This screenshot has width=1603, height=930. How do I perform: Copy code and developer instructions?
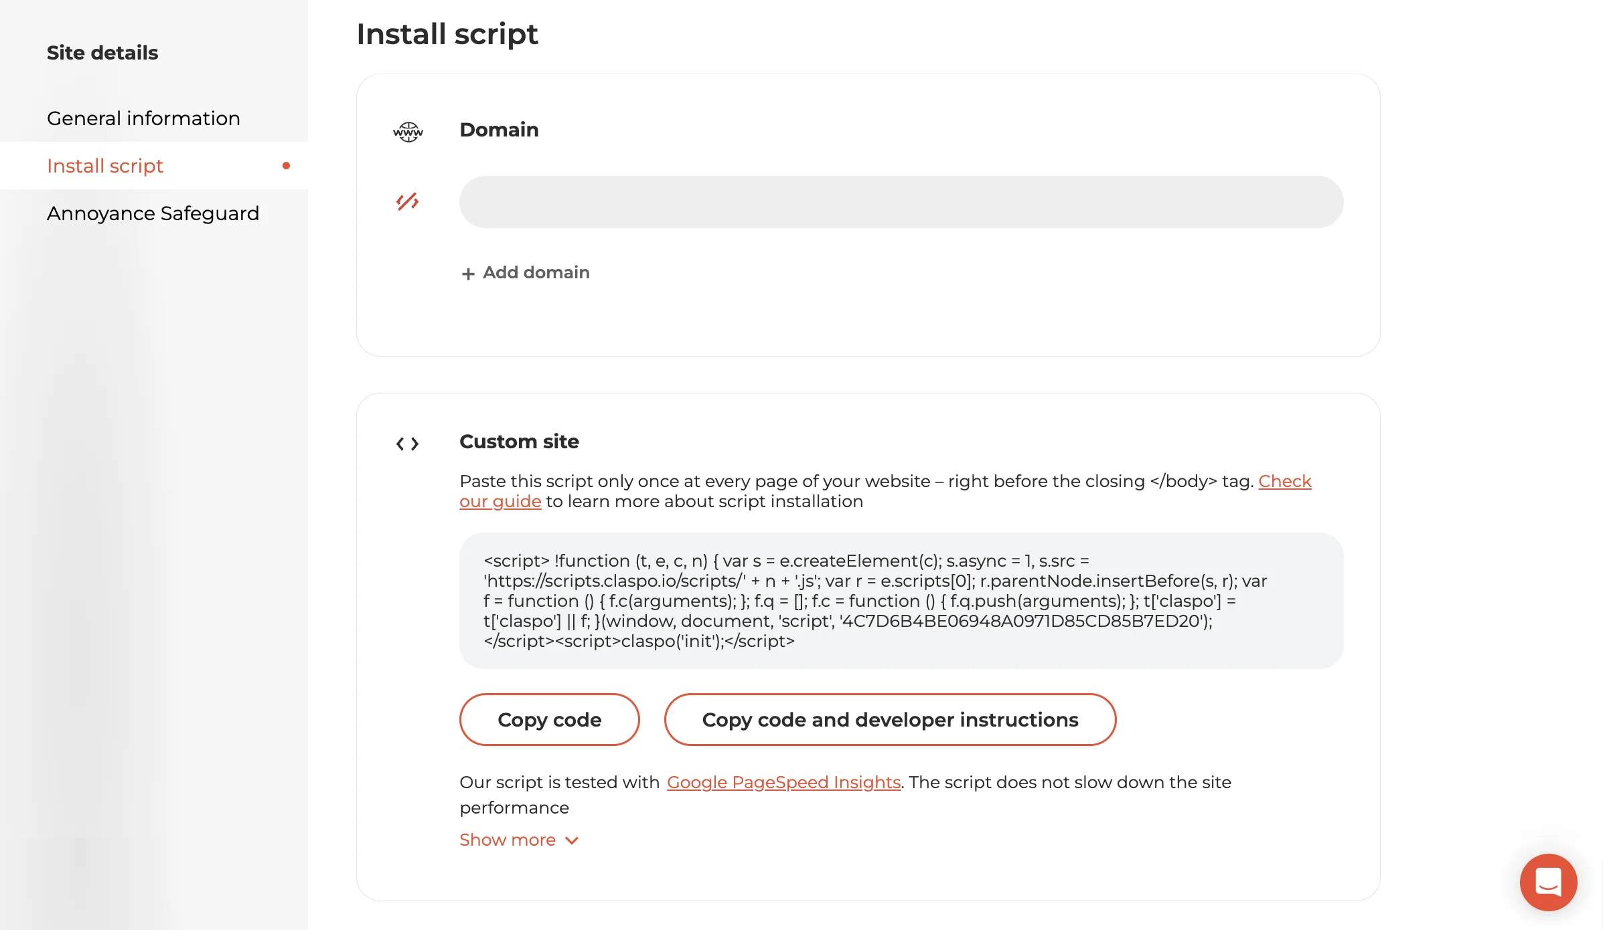tap(890, 719)
